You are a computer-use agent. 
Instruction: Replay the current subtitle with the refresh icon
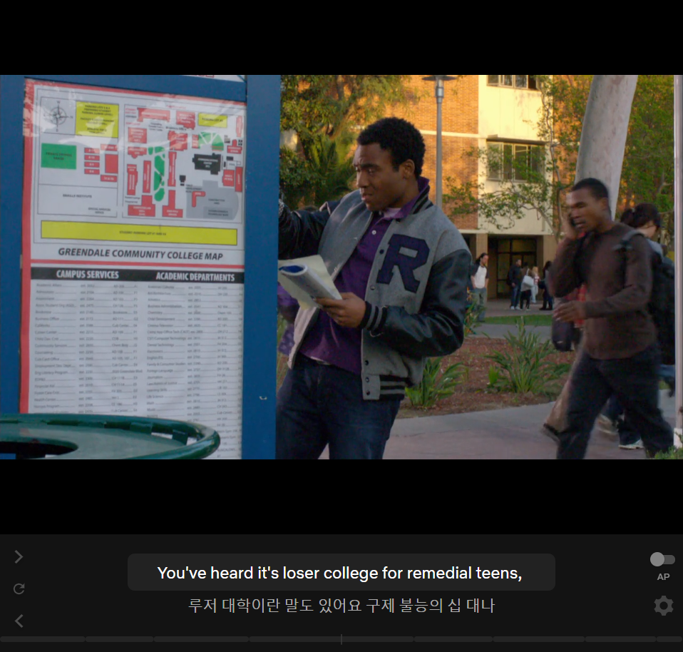coord(19,589)
